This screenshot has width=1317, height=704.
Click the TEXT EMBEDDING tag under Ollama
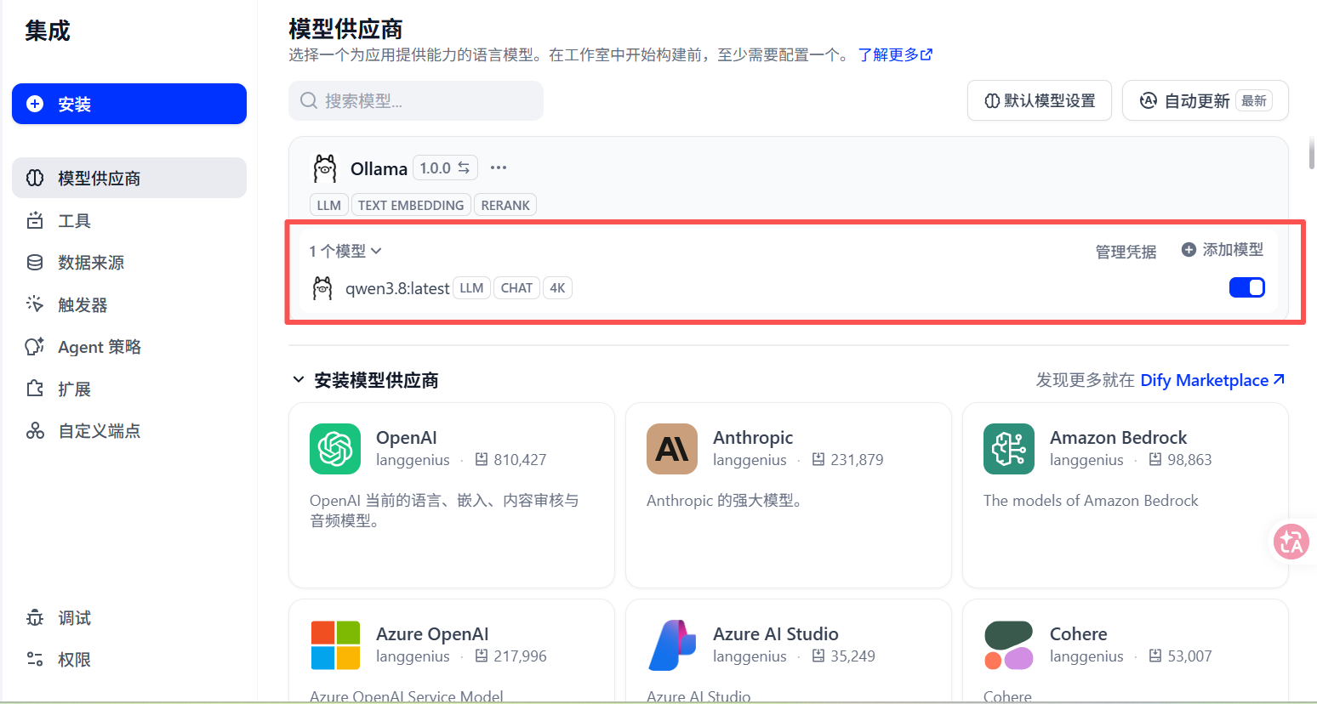[411, 205]
